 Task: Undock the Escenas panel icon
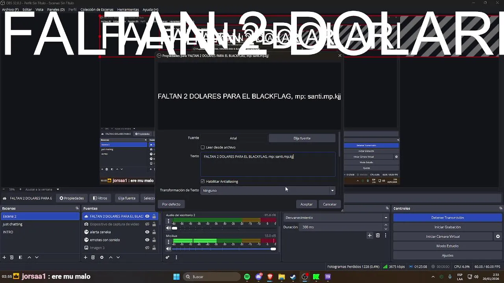pos(77,208)
